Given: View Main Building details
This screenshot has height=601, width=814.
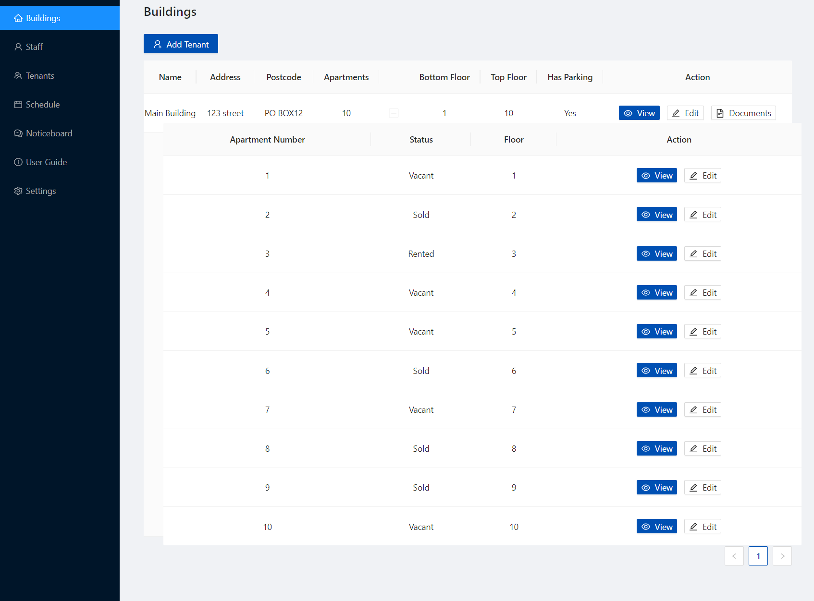Looking at the screenshot, I should click(639, 113).
